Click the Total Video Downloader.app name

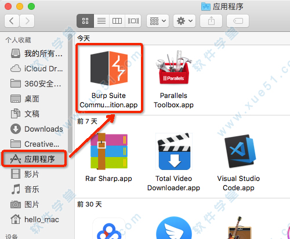(x=173, y=183)
